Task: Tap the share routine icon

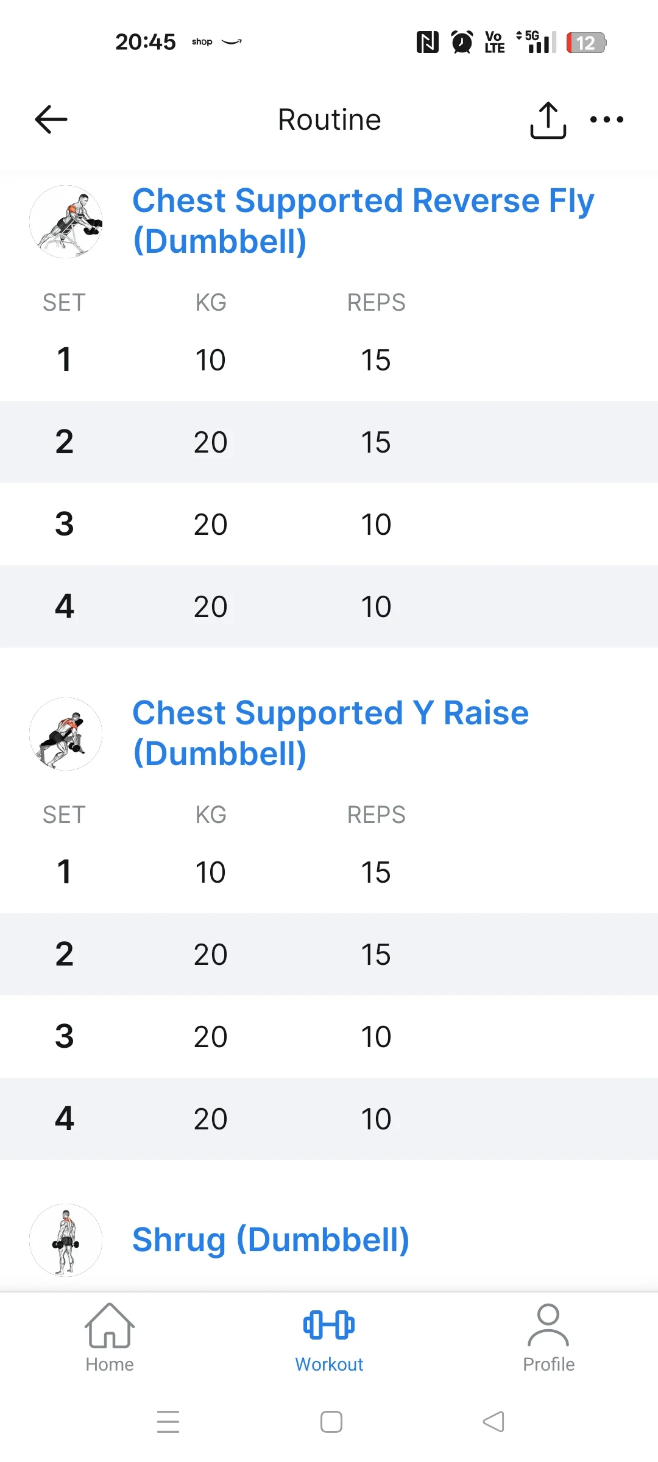Action: tap(548, 120)
